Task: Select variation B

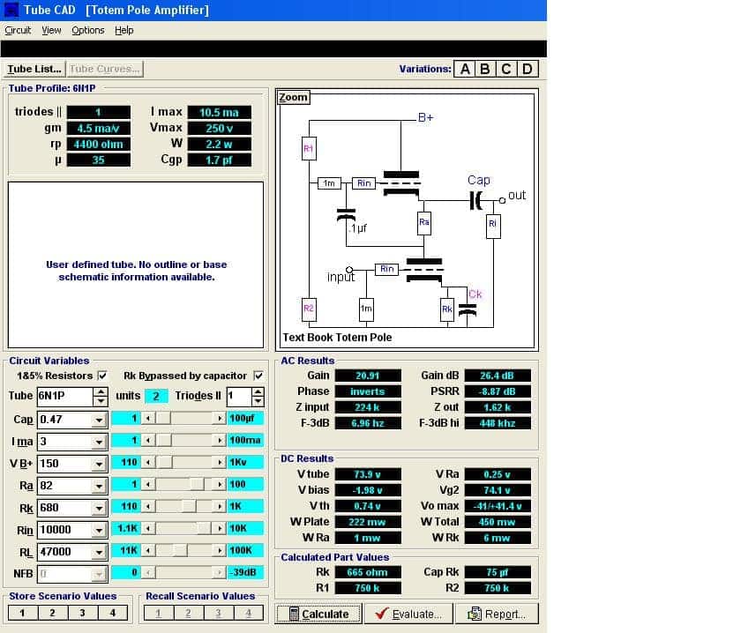Action: point(485,69)
